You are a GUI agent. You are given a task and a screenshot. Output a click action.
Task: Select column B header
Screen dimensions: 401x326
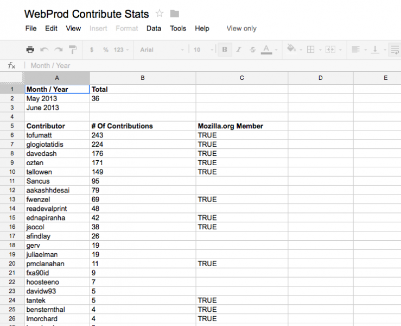point(143,78)
